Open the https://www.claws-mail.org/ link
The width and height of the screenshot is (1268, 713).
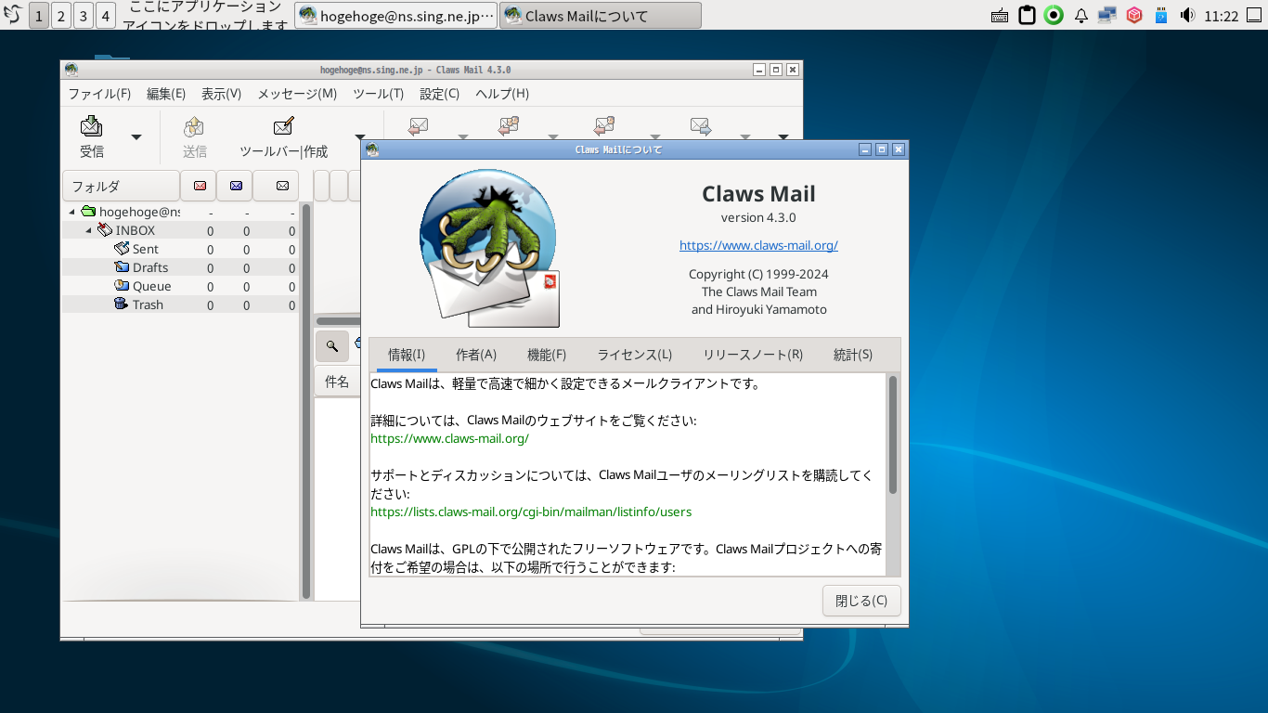coord(758,244)
